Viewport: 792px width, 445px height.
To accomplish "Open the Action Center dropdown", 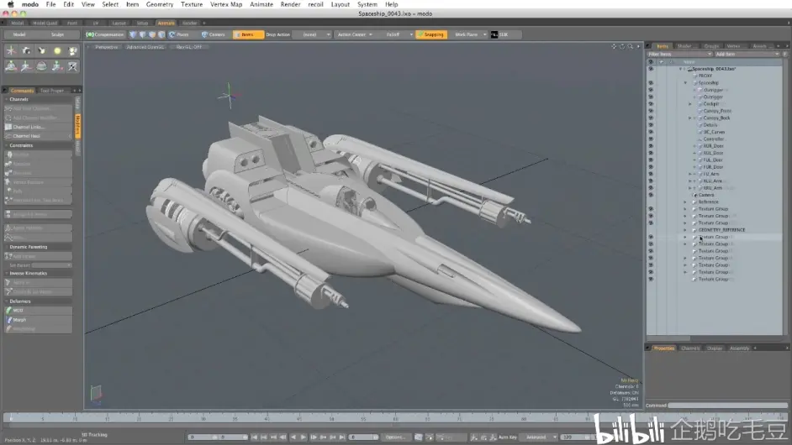I will coord(355,34).
